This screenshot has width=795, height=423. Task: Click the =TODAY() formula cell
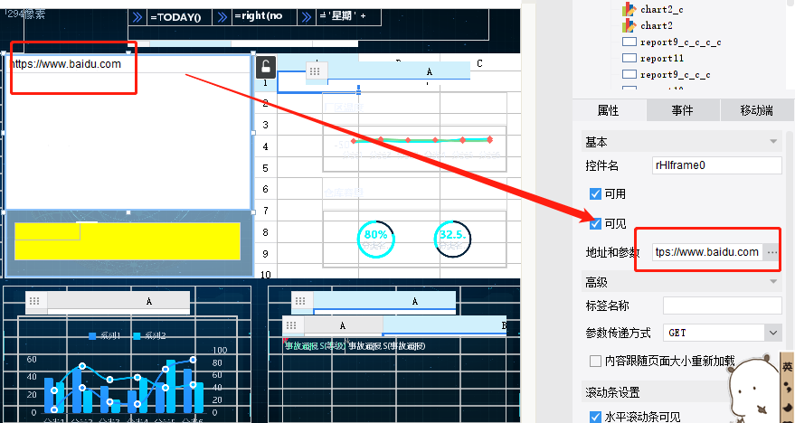coord(178,17)
